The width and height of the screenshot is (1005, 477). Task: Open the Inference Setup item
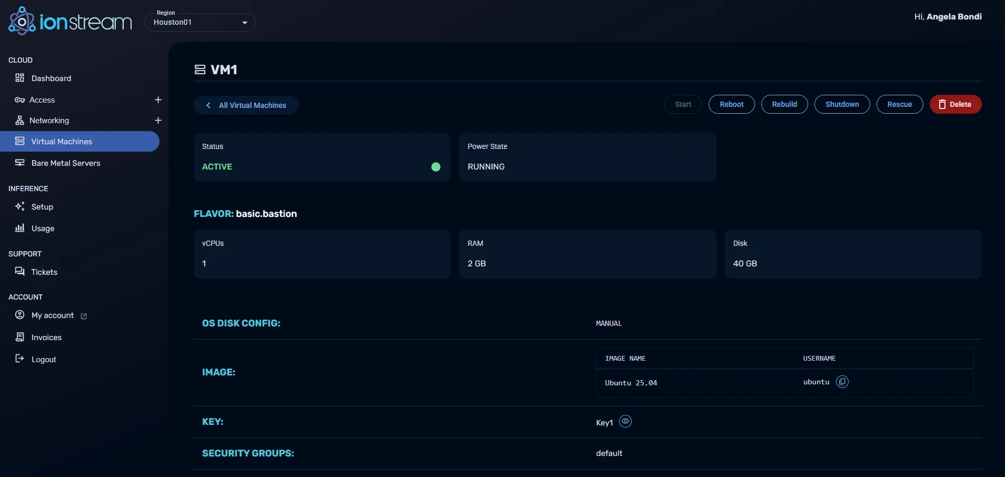coord(42,207)
